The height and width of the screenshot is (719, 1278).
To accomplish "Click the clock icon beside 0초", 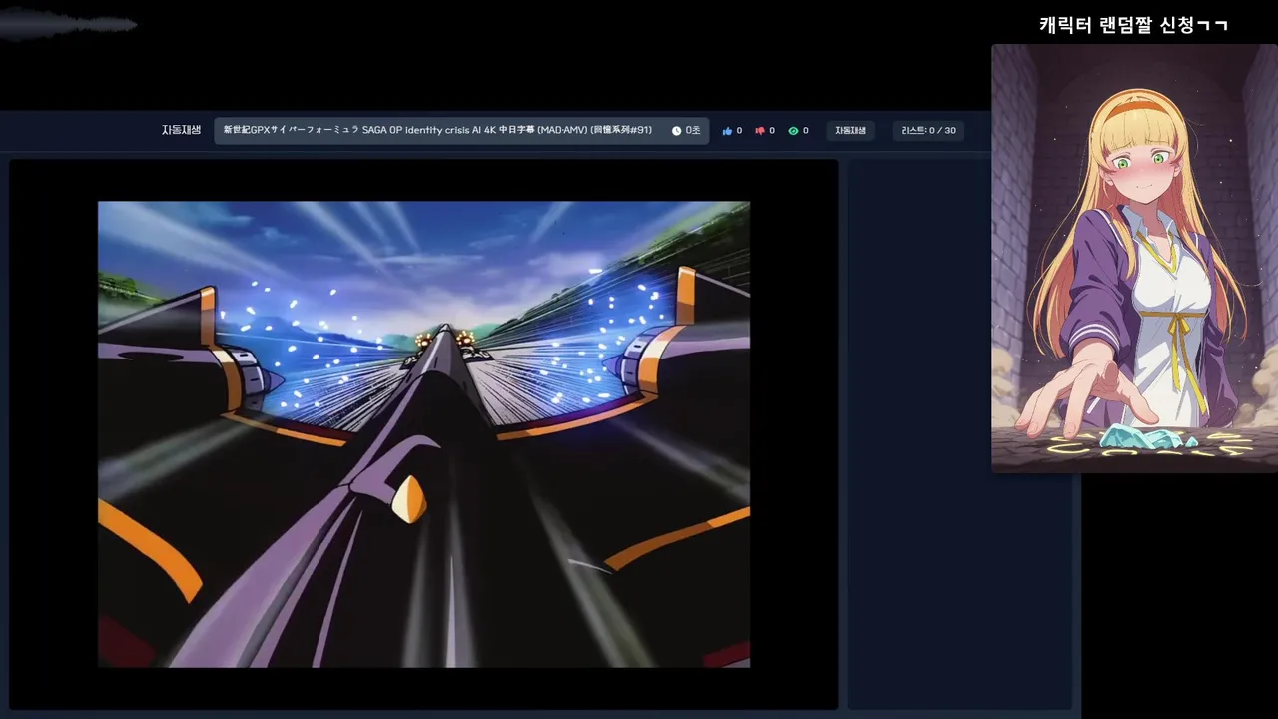I will [676, 131].
